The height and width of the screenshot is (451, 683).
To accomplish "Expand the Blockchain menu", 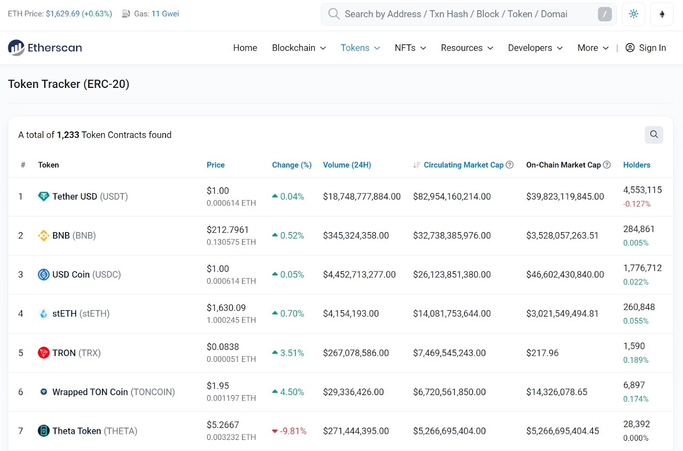I will click(299, 48).
